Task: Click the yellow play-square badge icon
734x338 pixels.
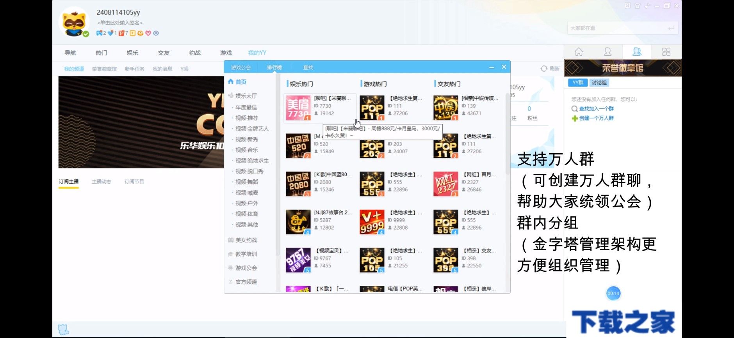Action: point(133,33)
